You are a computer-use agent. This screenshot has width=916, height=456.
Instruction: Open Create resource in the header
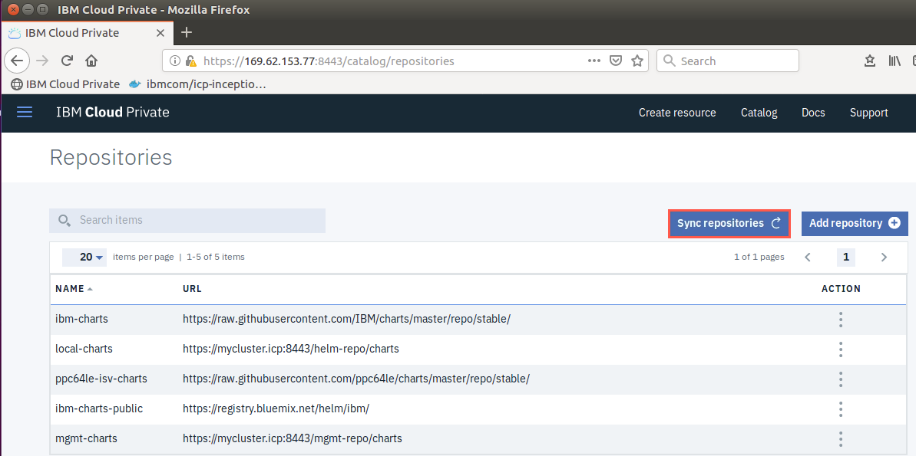pyautogui.click(x=677, y=113)
